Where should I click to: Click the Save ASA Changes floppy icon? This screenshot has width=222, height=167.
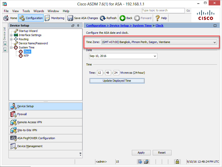[70, 18]
